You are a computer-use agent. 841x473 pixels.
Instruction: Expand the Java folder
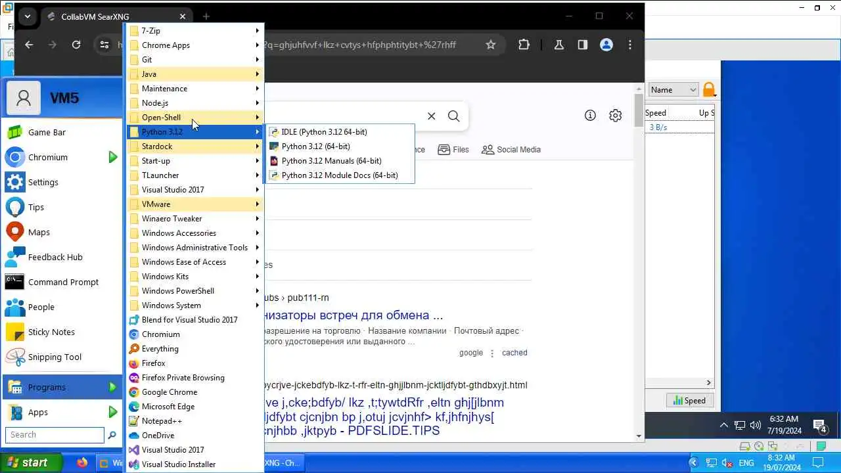coord(194,74)
